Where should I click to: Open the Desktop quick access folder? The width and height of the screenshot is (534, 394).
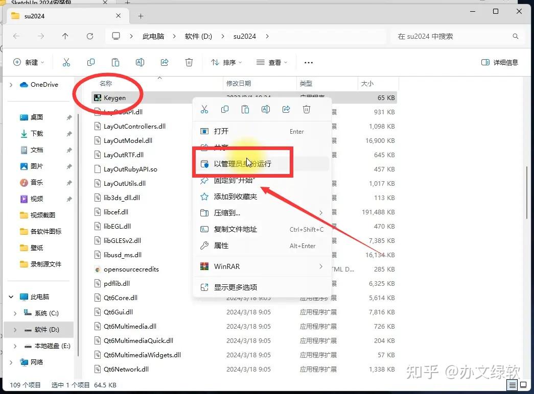[37, 117]
